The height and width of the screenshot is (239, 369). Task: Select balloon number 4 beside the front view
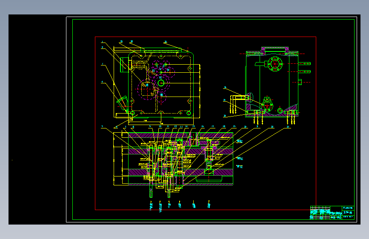pyautogui.click(x=102, y=82)
